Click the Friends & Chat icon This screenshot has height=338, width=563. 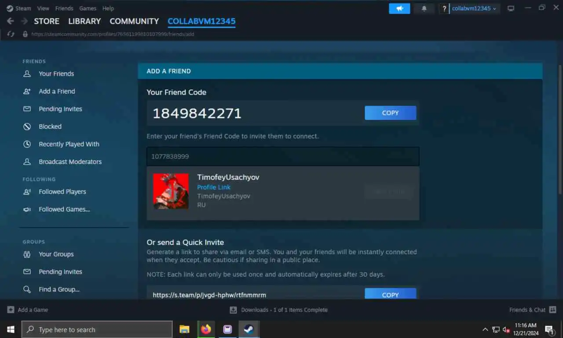[x=553, y=310]
